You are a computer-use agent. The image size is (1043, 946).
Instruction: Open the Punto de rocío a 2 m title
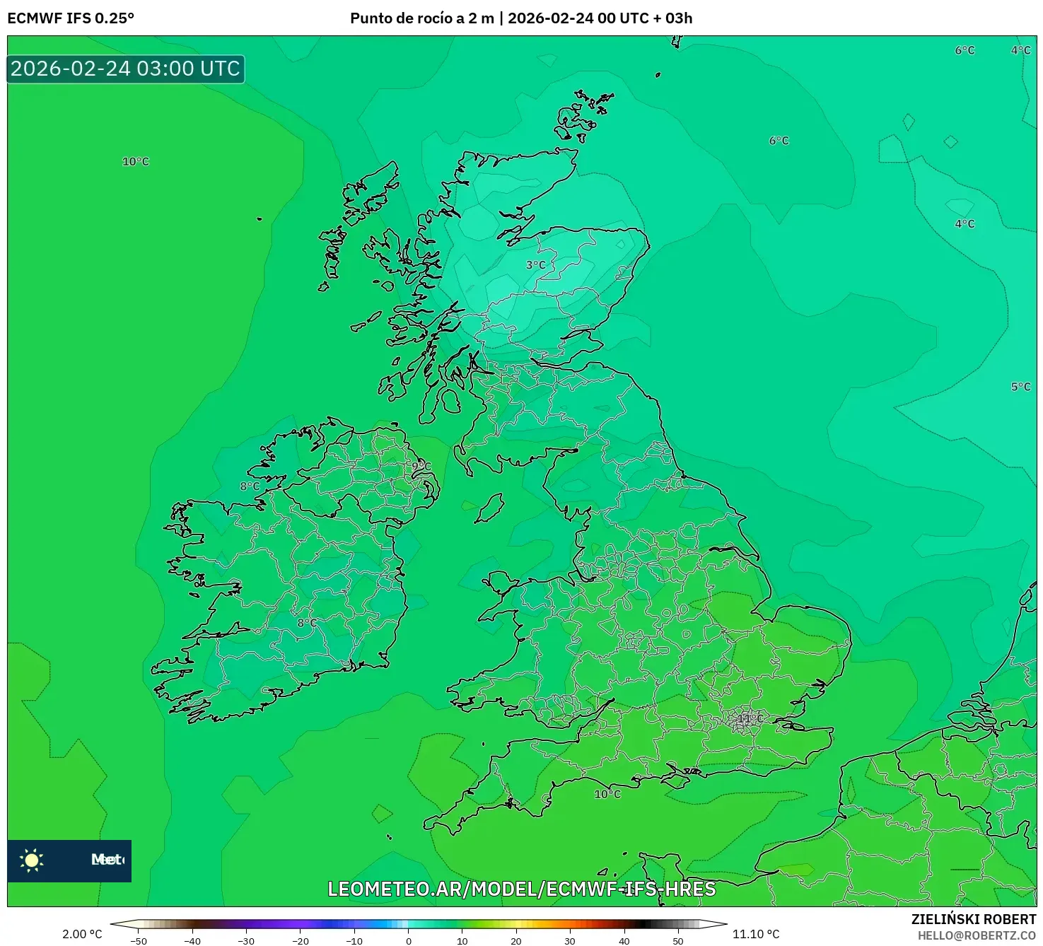[x=521, y=19]
